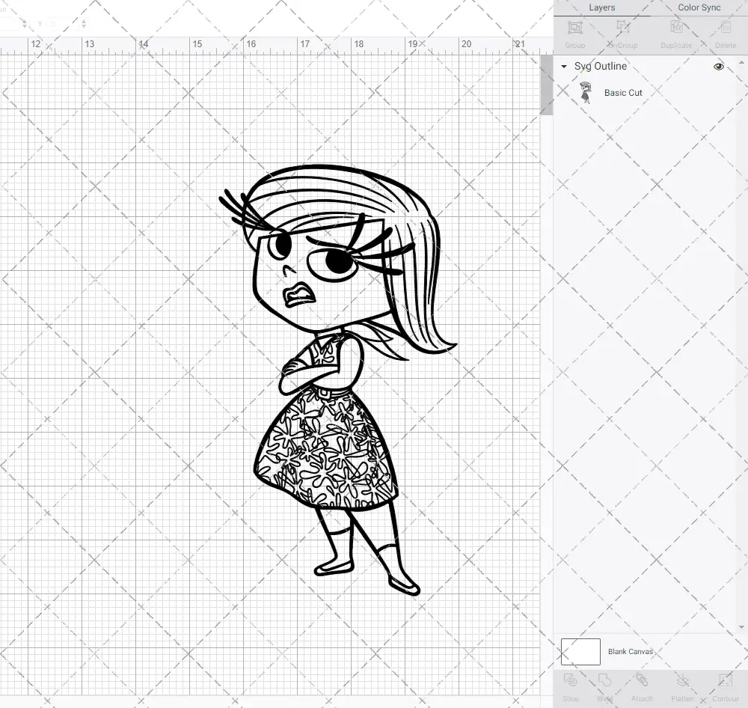The width and height of the screenshot is (748, 708).
Task: Hide the Svg Outline layer using its eye icon
Action: [718, 66]
